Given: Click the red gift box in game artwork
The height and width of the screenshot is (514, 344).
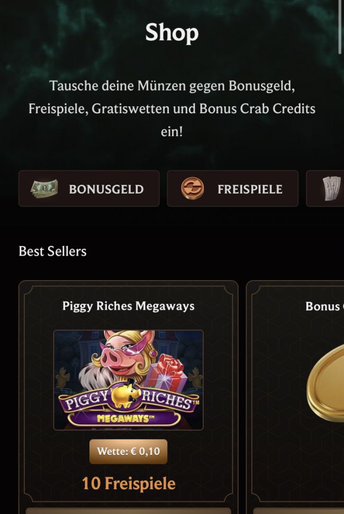Looking at the screenshot, I should [x=168, y=374].
